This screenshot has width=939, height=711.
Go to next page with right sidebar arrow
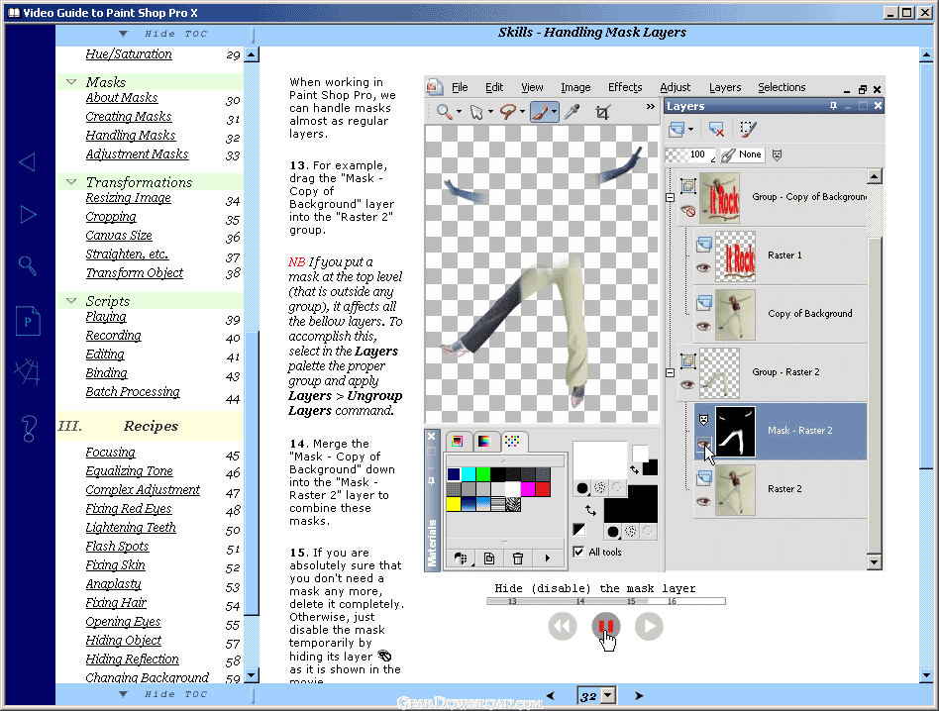tap(28, 214)
